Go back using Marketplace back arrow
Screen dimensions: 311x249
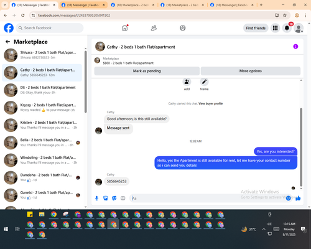[x=7, y=42]
